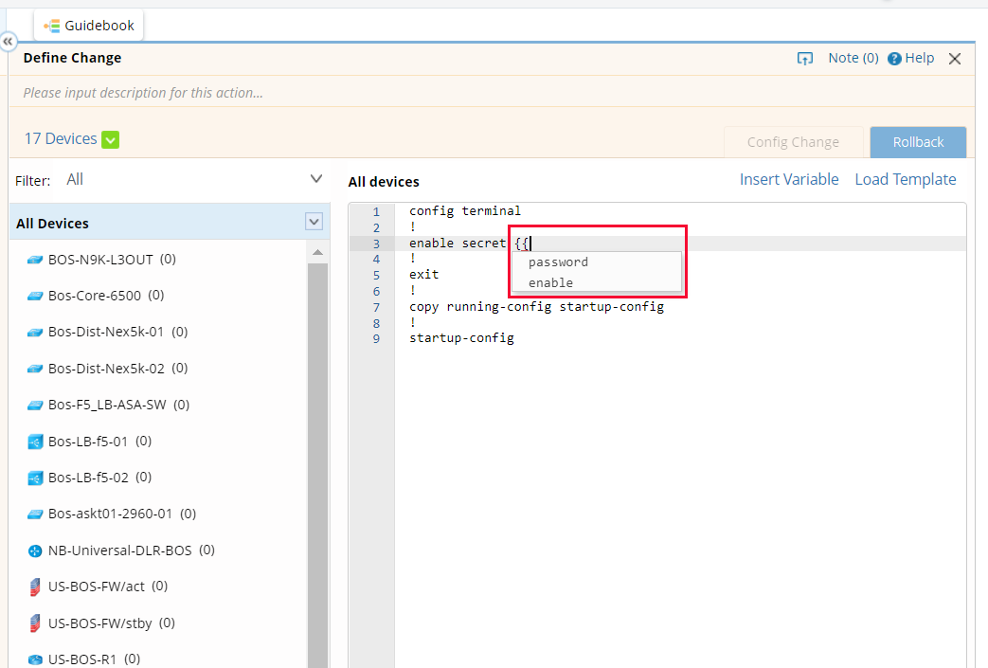
Task: Select the BOS-N9K-L3OUT switch icon
Action: pos(33,259)
